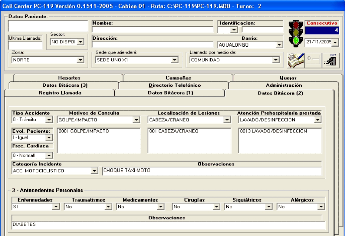Switch to the Registro Llamada tab
The height and width of the screenshot is (236, 345).
pos(60,93)
